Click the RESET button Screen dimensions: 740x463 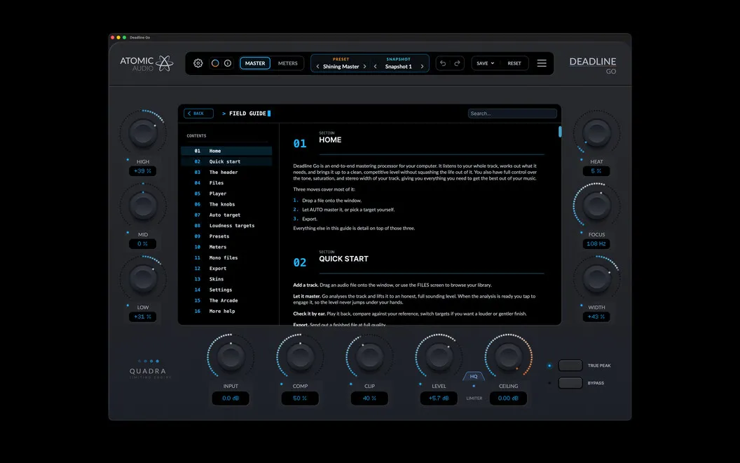point(514,63)
